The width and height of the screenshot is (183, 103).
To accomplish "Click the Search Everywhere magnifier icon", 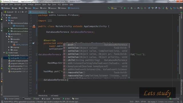I will click(x=178, y=8).
